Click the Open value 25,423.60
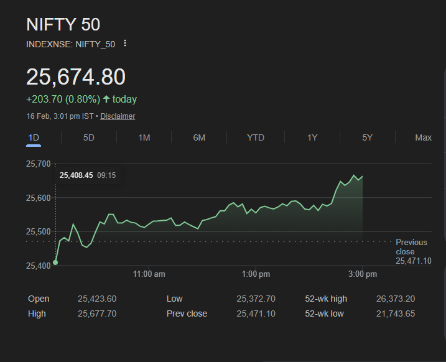Viewport: 446px width, 362px height. (96, 299)
